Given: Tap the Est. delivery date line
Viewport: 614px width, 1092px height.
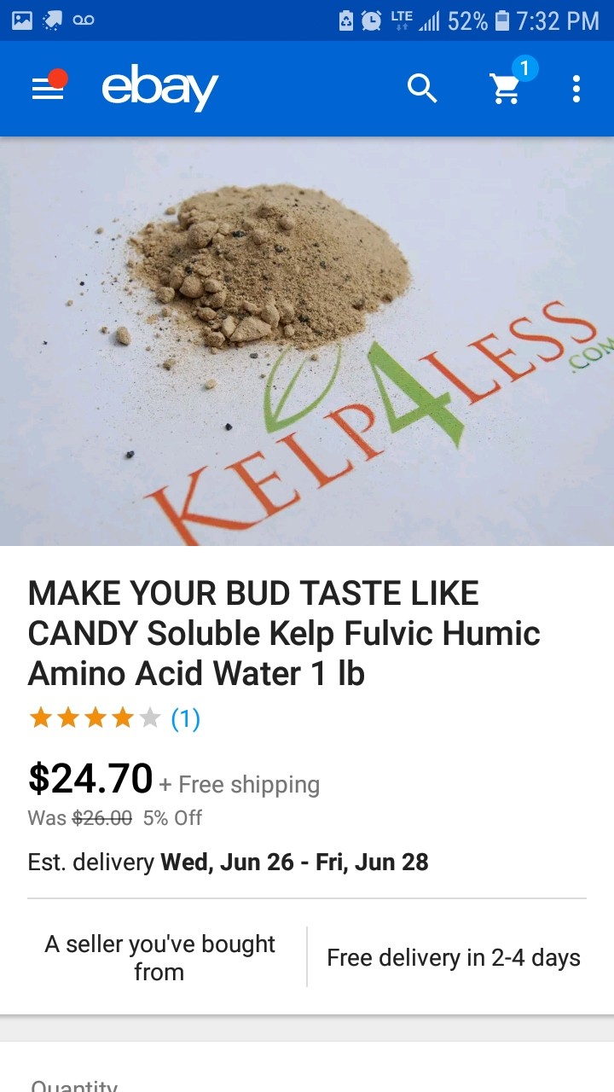Looking at the screenshot, I should 228,862.
